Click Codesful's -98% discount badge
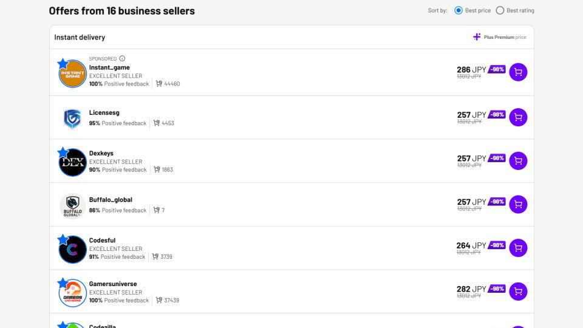Screen dimensions: 583x328 point(497,245)
